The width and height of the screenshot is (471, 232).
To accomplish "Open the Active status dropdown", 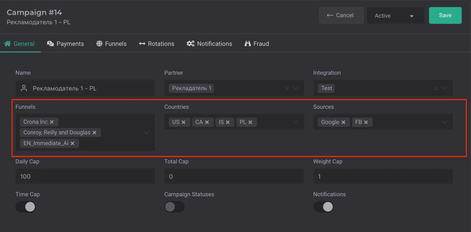I will pyautogui.click(x=395, y=16).
